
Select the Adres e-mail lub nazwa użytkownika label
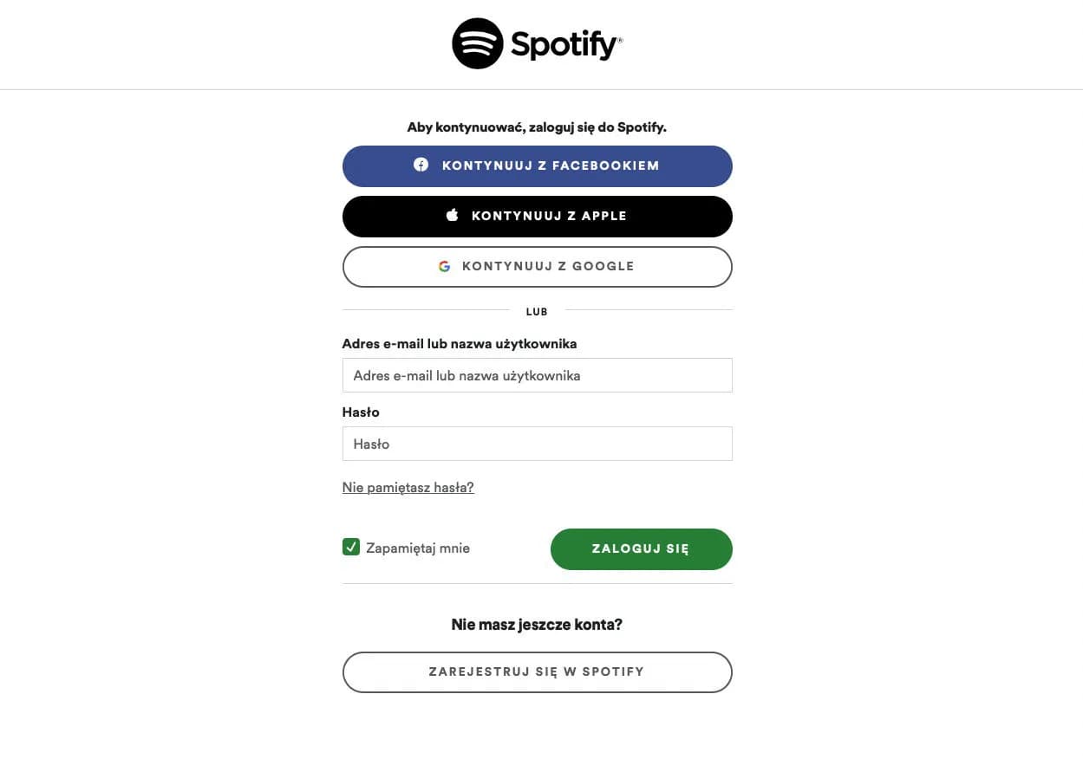[x=460, y=343]
